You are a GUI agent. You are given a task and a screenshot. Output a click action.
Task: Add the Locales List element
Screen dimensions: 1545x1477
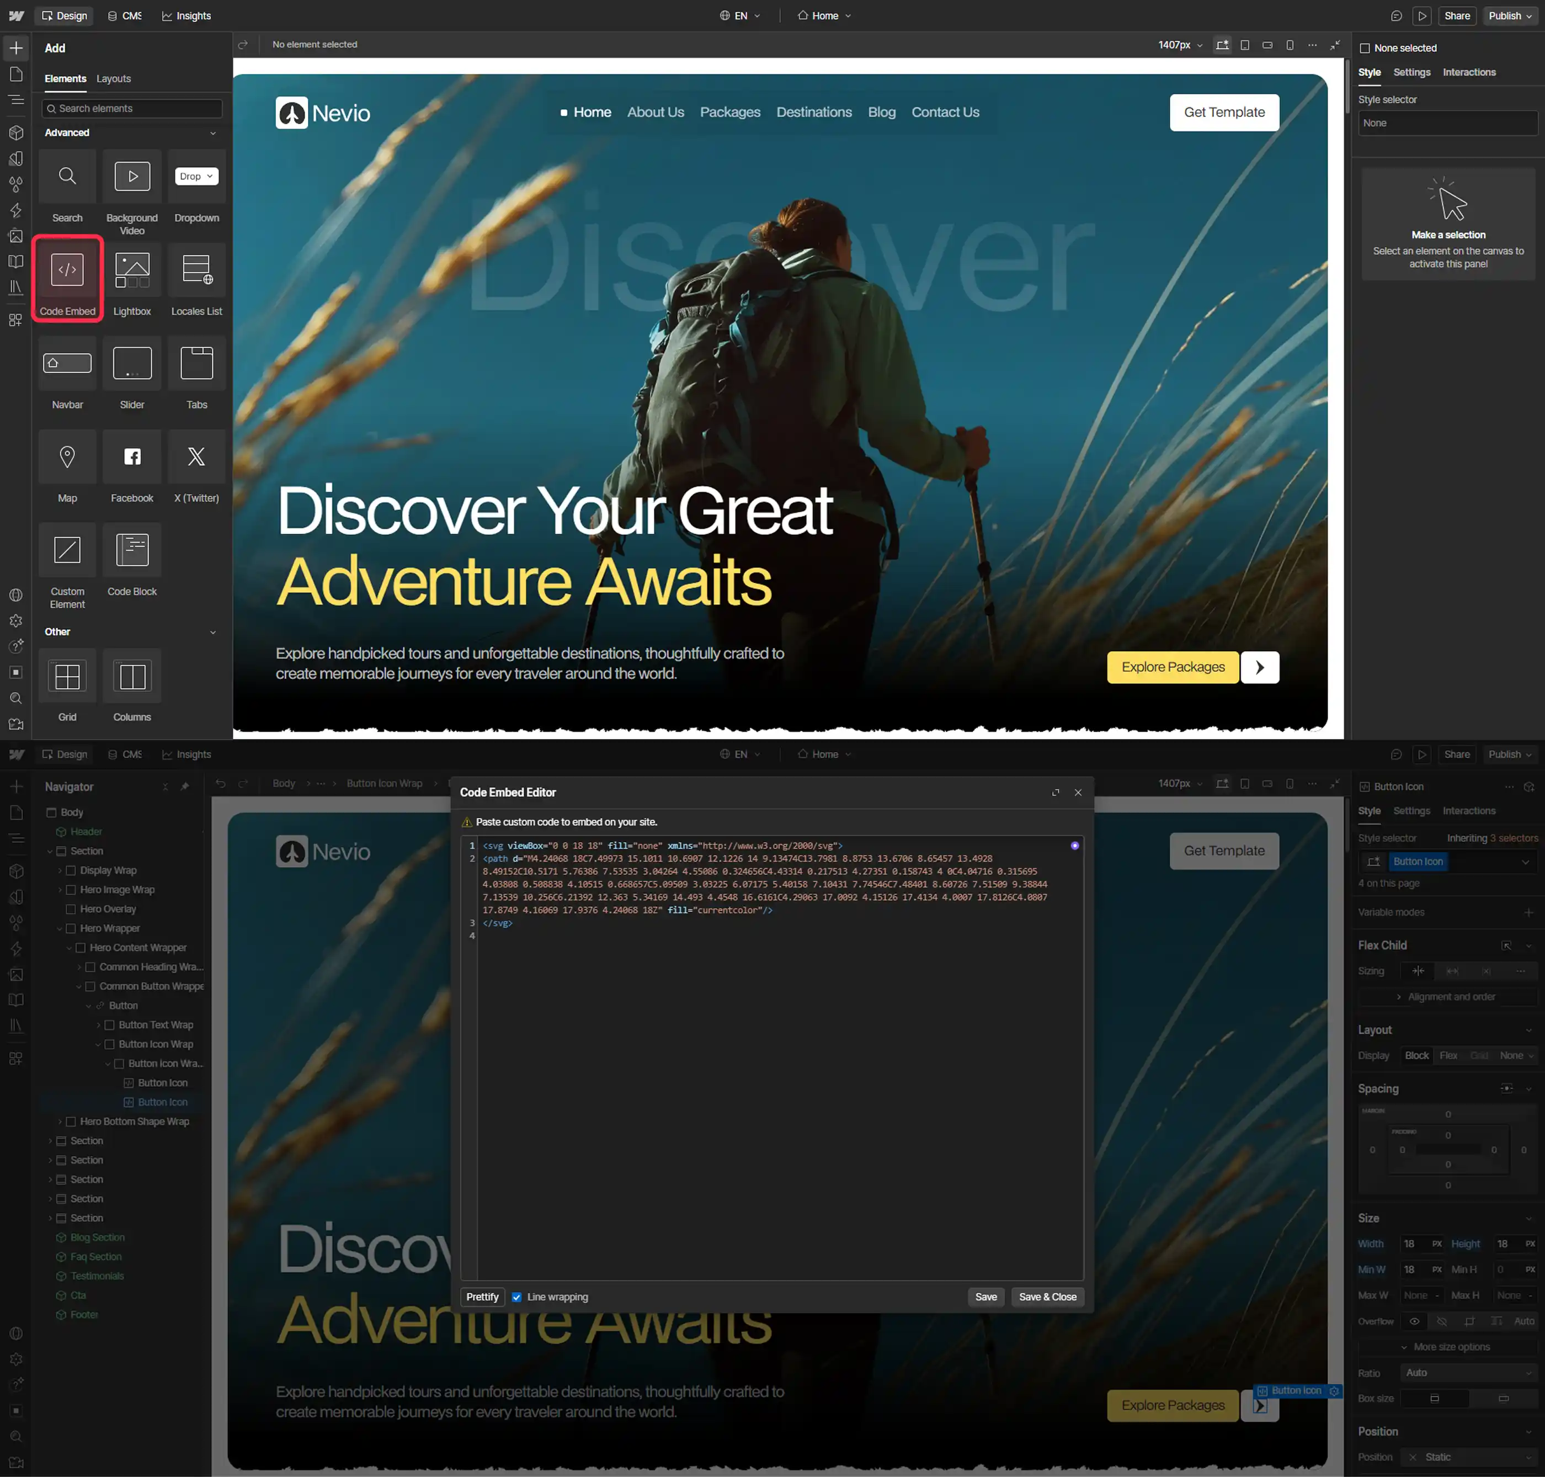click(x=197, y=279)
